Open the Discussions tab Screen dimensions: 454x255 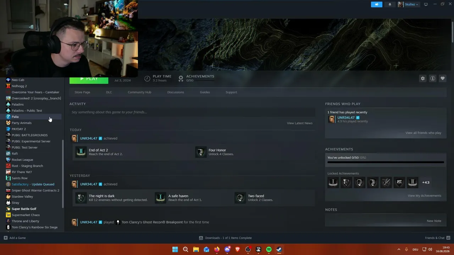[x=176, y=92]
